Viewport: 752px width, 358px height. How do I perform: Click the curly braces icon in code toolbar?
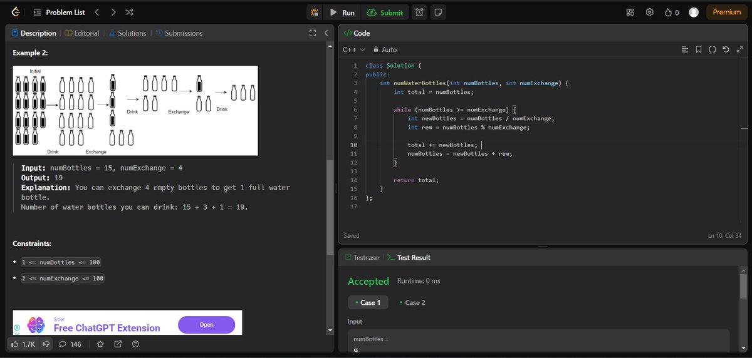coord(713,49)
